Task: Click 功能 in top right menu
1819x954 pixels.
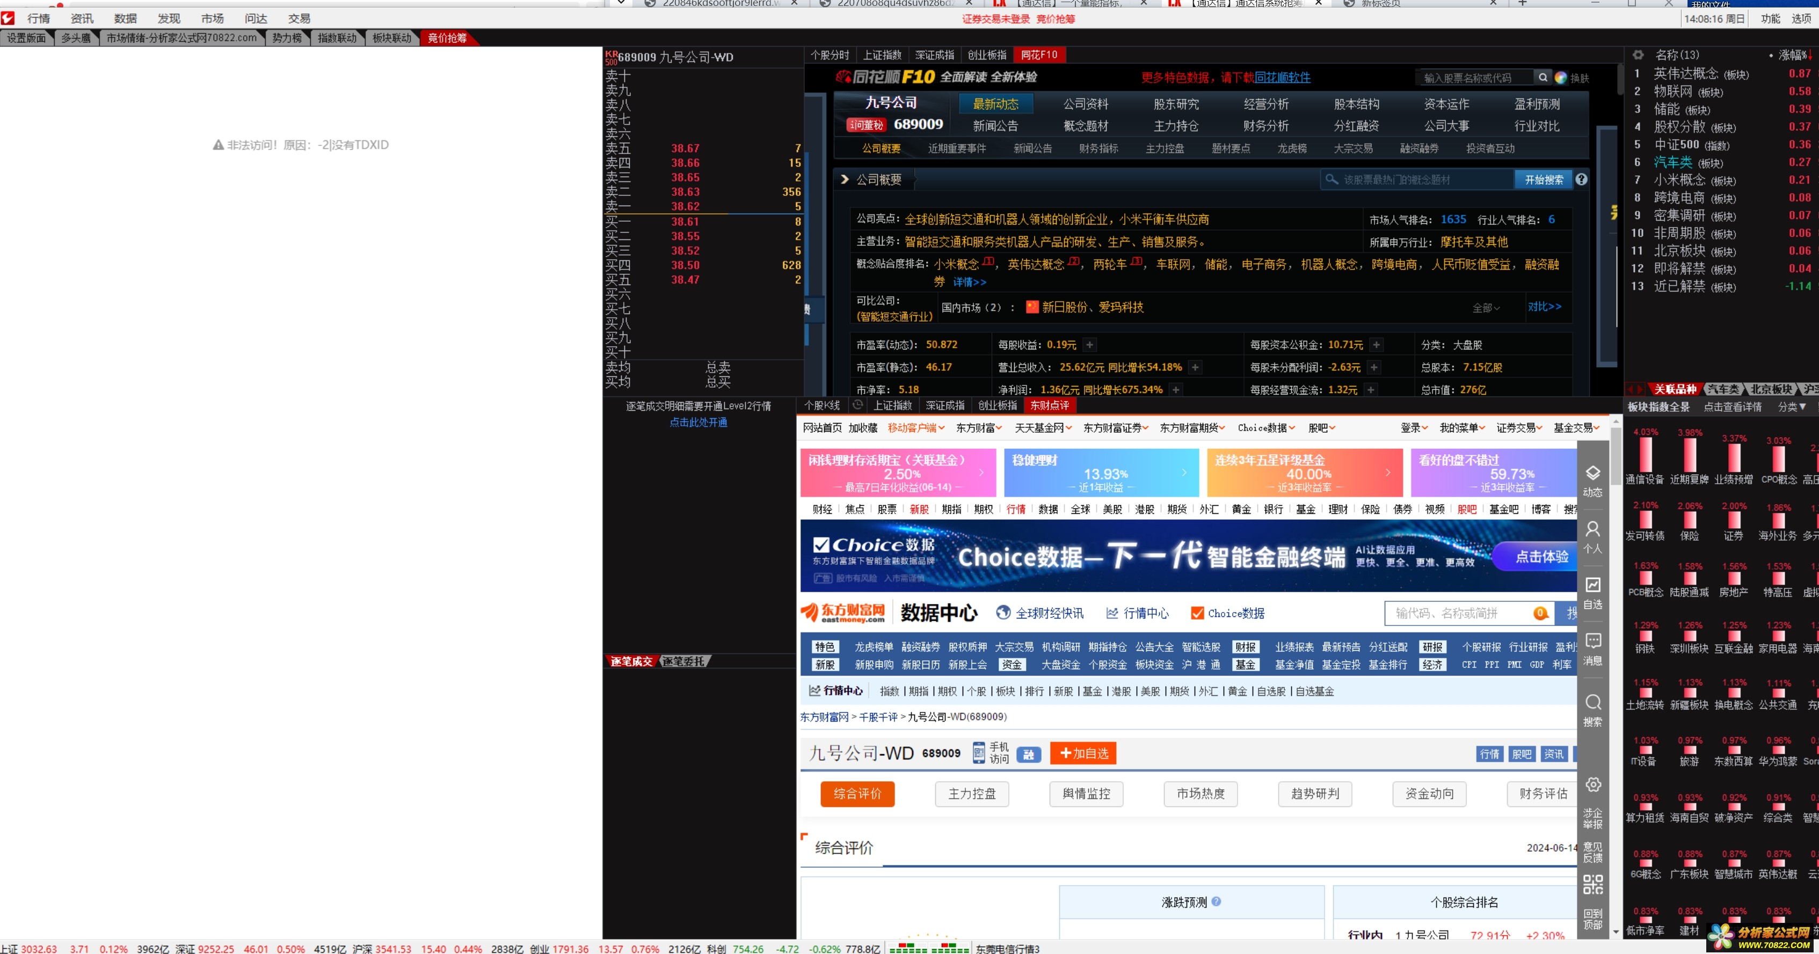Action: [1770, 19]
